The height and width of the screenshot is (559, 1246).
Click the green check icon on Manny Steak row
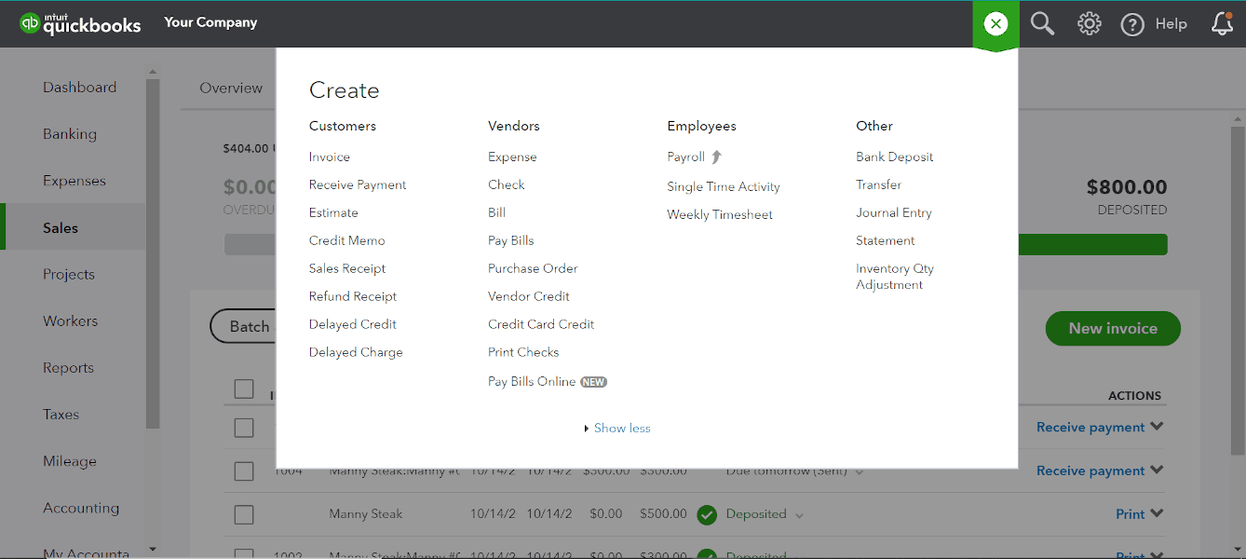(x=707, y=514)
